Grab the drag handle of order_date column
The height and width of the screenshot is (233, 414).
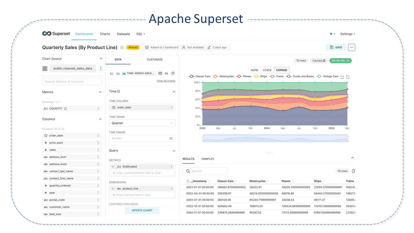pos(98,136)
